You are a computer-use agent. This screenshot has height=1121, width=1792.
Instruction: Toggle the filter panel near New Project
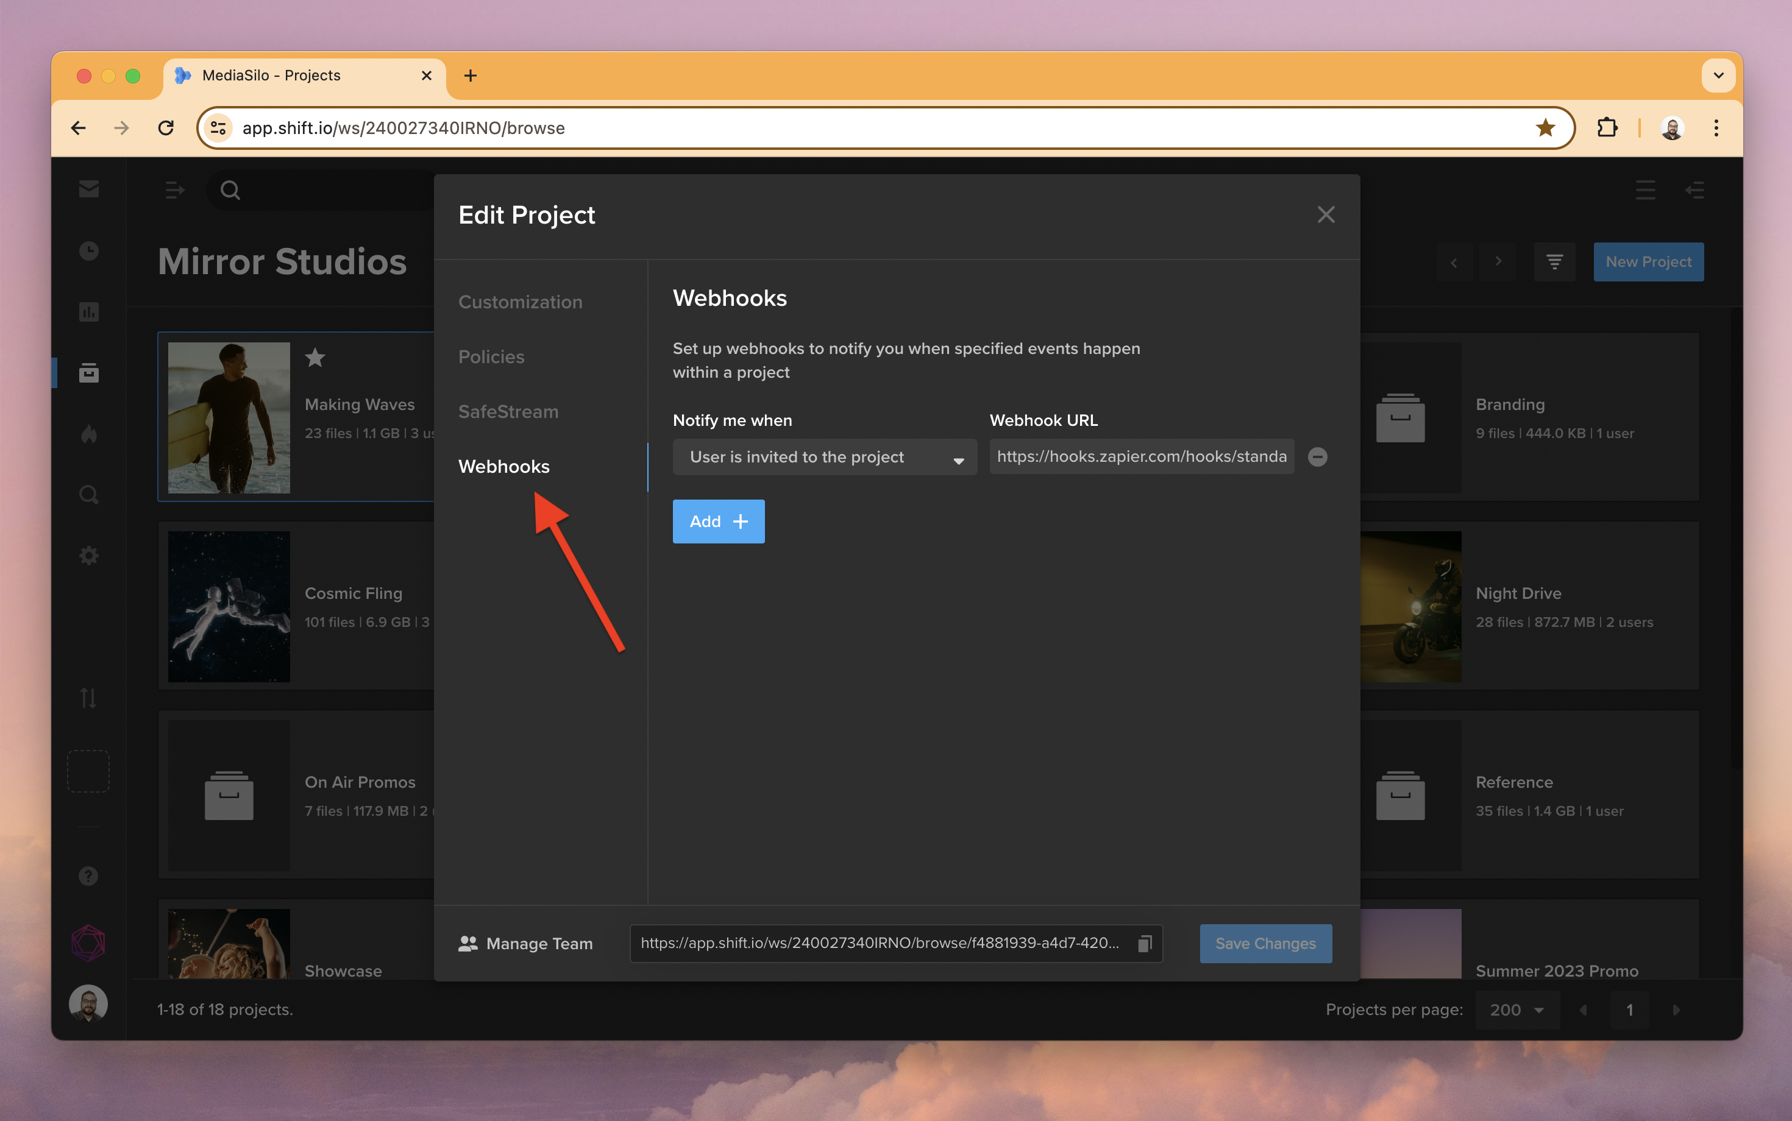point(1555,262)
